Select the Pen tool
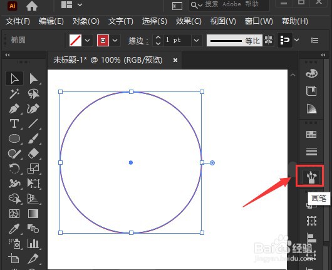 (14, 108)
